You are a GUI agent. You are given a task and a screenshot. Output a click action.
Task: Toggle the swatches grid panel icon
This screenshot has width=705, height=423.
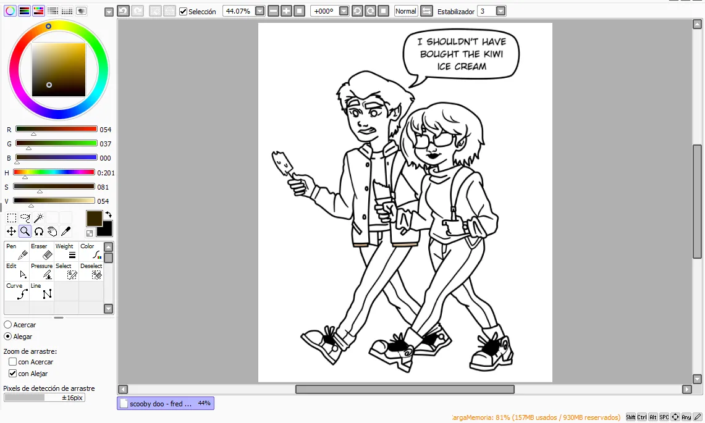click(67, 11)
